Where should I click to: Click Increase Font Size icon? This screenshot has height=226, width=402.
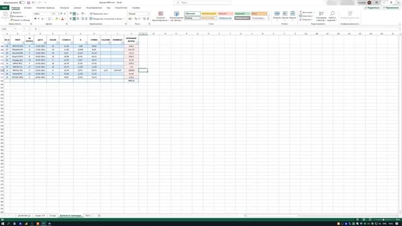[61, 14]
